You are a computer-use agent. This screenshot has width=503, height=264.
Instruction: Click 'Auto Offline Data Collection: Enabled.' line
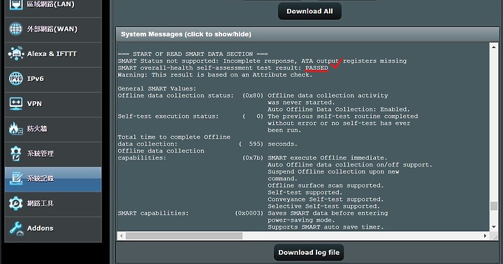point(339,109)
